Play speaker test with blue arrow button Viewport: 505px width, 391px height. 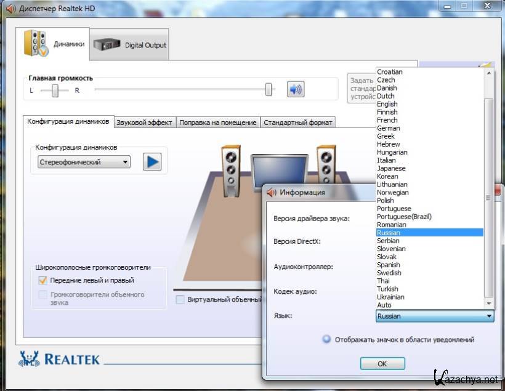[151, 162]
